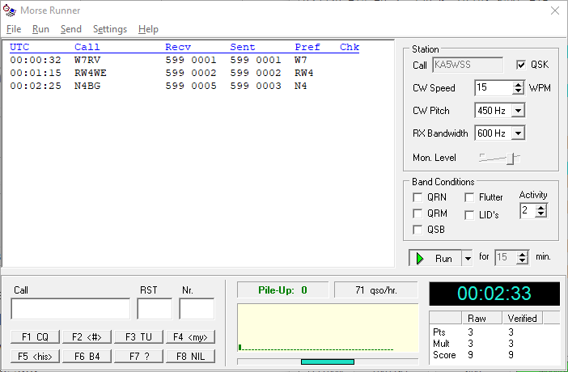The image size is (568, 372).
Task: Enable the QRM band condition
Action: click(418, 213)
